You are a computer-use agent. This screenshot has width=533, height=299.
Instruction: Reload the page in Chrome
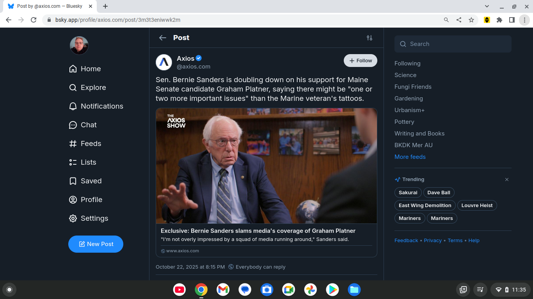point(34,20)
